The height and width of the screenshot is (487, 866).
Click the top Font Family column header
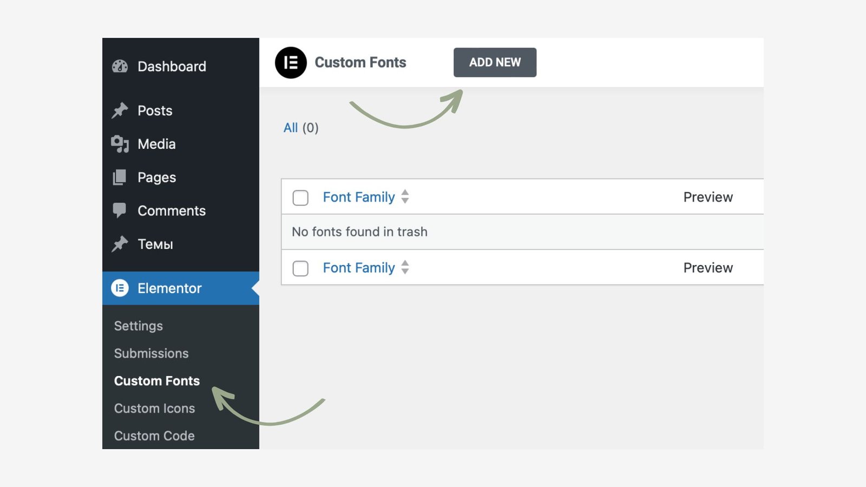359,197
